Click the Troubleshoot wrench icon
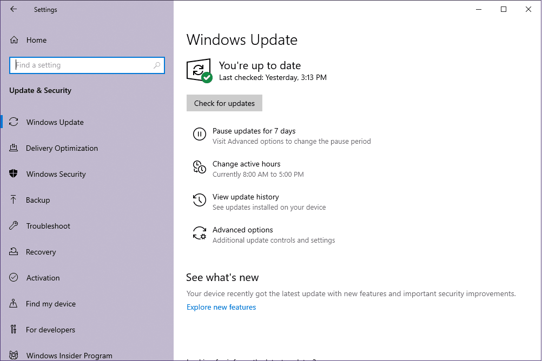This screenshot has width=542, height=361. [x=14, y=225]
